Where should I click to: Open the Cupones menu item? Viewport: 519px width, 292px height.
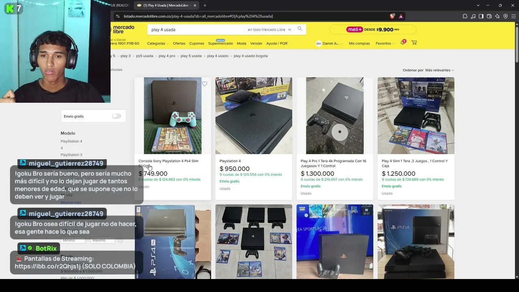(197, 43)
